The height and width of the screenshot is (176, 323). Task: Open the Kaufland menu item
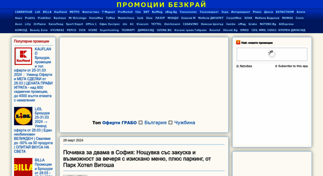pyautogui.click(x=60, y=12)
